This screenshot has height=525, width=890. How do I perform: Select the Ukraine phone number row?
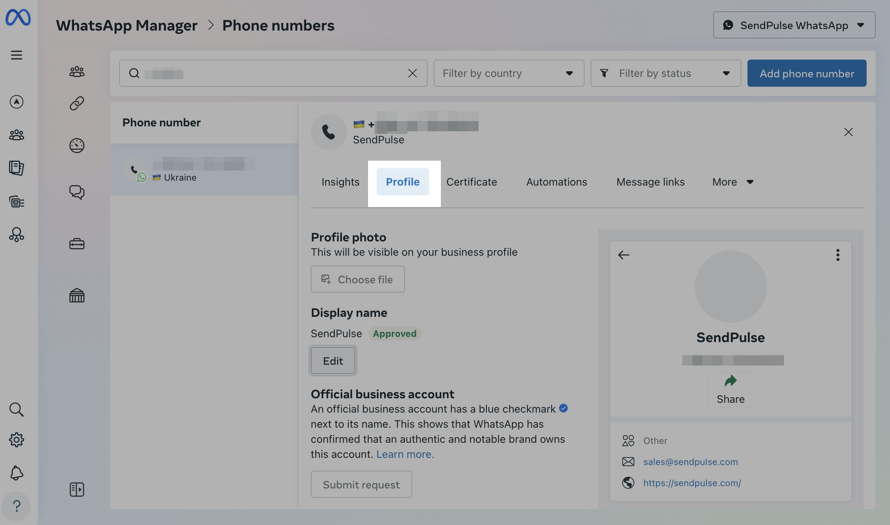tap(204, 169)
